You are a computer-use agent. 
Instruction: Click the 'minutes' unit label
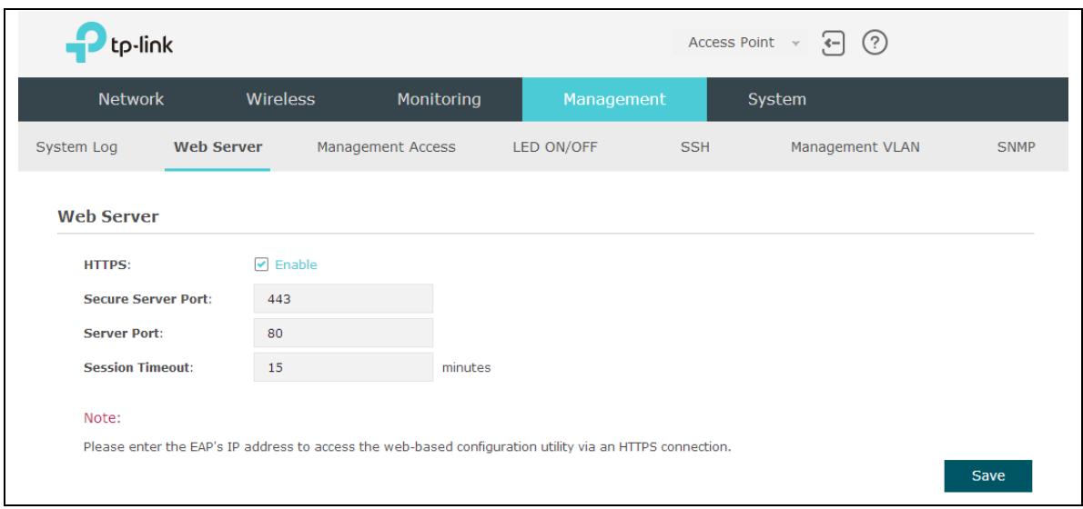(x=466, y=367)
